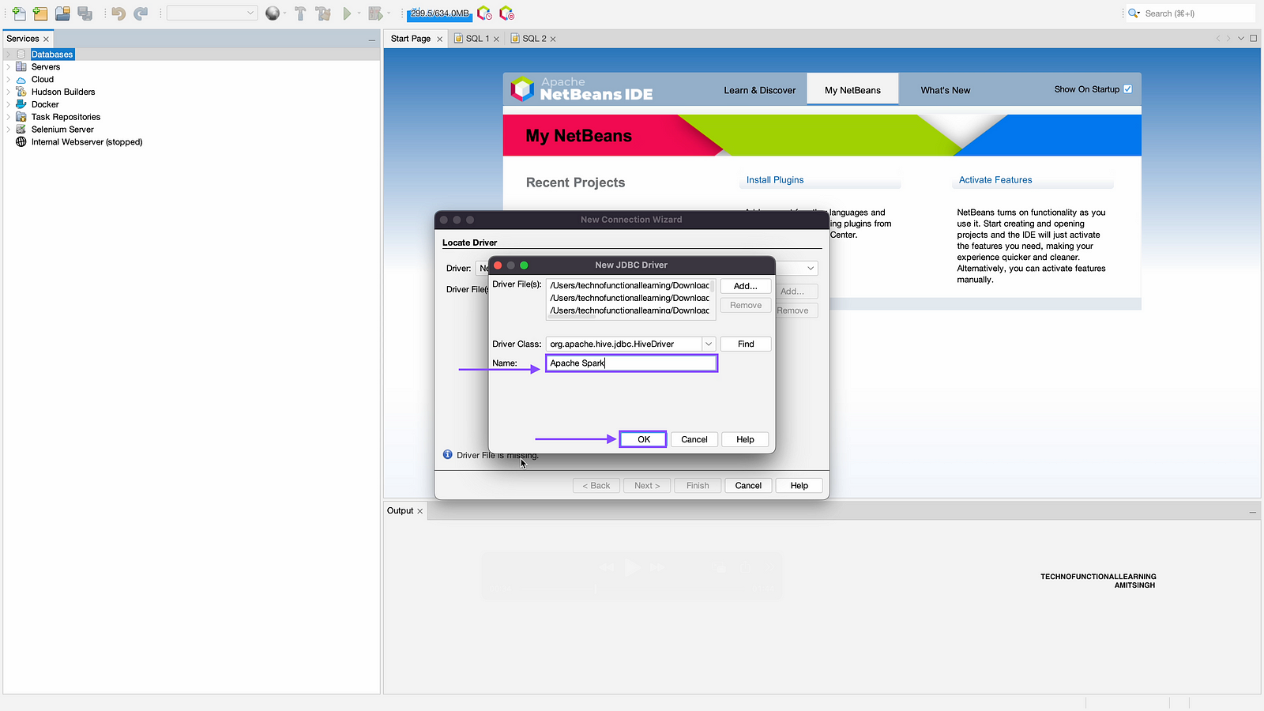
Task: Click the Docker whale icon in Services
Action: point(21,104)
